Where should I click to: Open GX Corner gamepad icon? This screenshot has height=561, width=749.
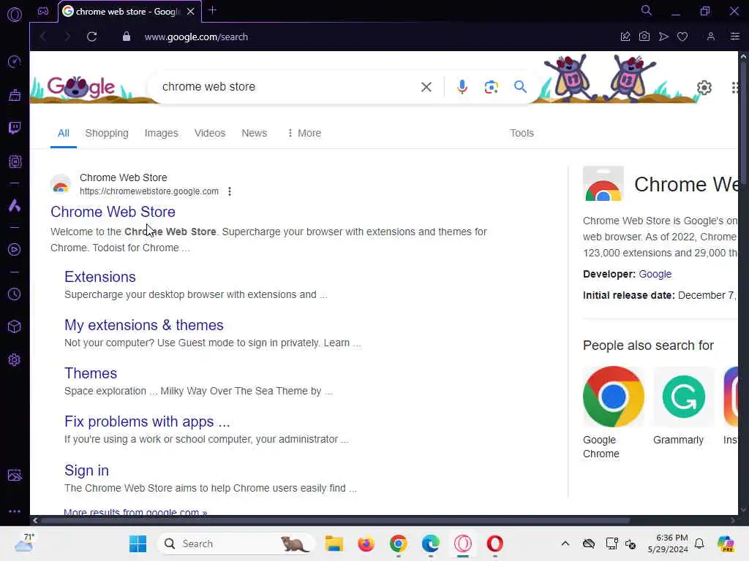click(43, 11)
